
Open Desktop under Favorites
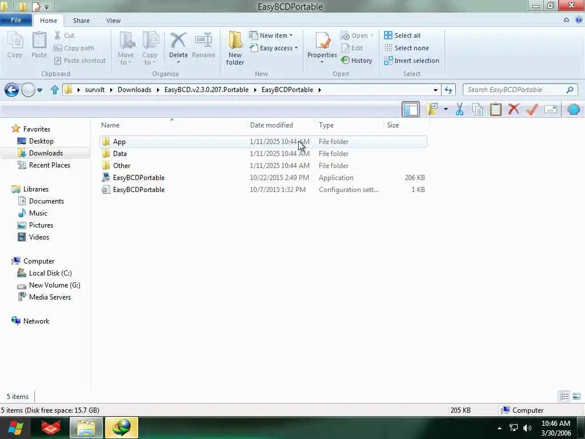click(36, 141)
